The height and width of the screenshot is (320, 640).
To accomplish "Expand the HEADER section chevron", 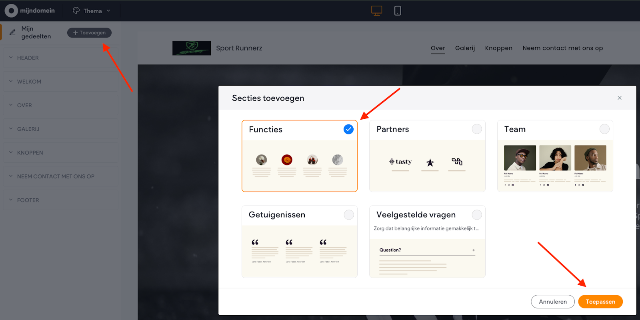I will [11, 58].
